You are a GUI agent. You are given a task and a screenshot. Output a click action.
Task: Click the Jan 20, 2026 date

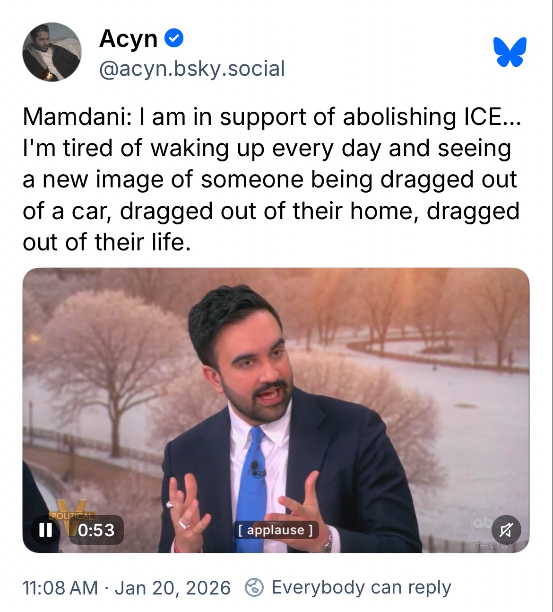[x=173, y=587]
